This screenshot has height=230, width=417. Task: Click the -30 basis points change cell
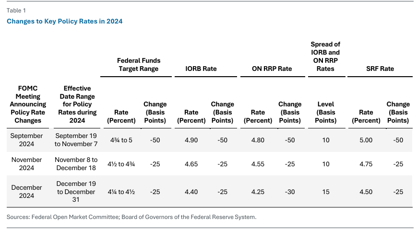click(289, 191)
